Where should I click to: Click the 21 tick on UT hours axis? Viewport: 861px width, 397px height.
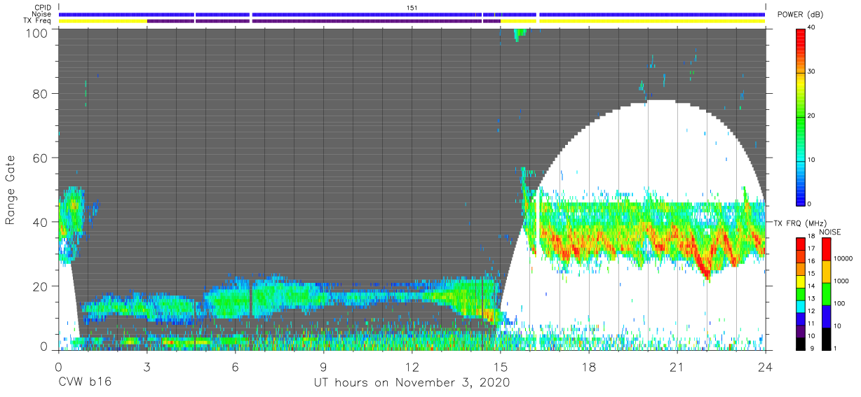[677, 365]
